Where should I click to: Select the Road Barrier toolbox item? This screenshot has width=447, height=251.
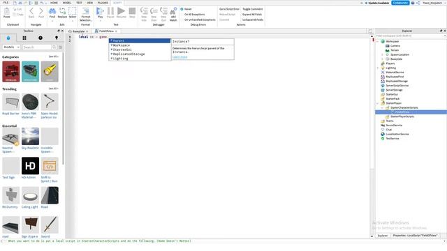[x=11, y=105]
